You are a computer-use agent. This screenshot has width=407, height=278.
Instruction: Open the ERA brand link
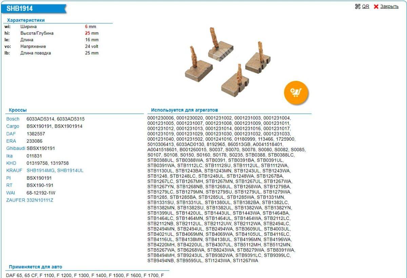pyautogui.click(x=11, y=141)
